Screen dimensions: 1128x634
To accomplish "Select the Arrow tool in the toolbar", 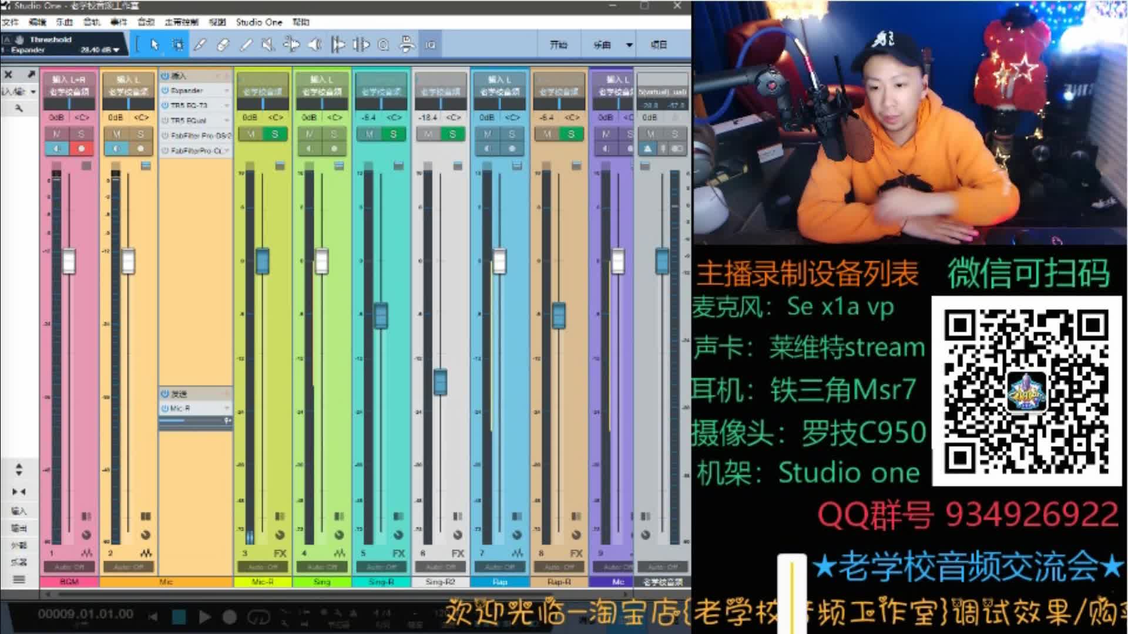I will pos(156,44).
